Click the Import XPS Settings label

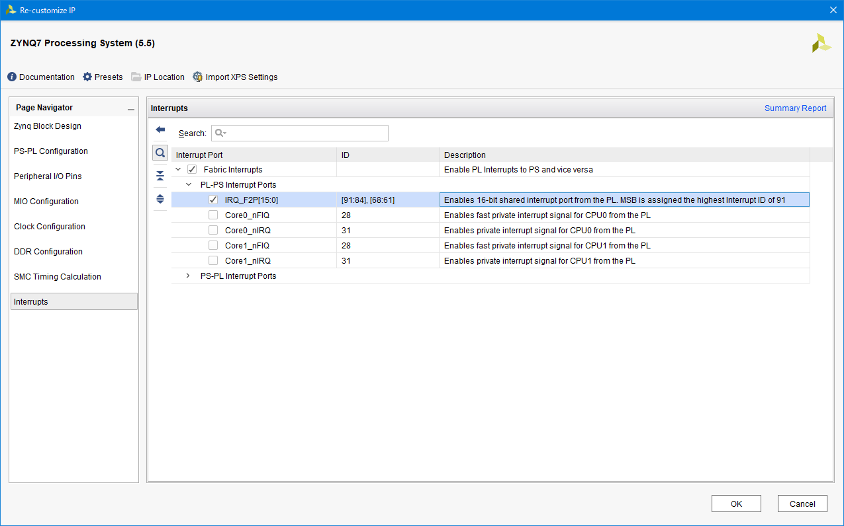point(242,77)
